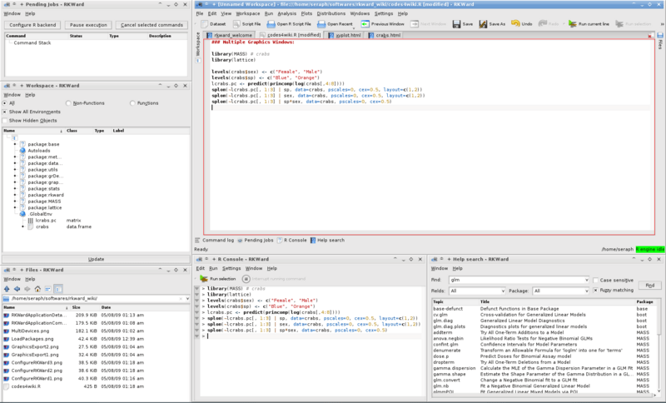Select the crabs data.frame object
The image size is (666, 403).
coord(42,226)
